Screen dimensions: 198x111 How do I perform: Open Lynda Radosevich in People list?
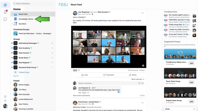[26, 99]
